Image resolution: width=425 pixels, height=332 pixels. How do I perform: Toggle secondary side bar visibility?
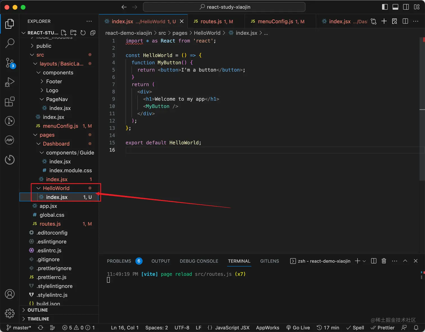click(x=406, y=7)
